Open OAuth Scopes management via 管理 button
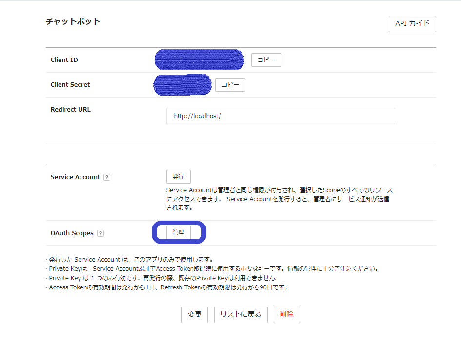The width and height of the screenshot is (461, 348). point(179,232)
